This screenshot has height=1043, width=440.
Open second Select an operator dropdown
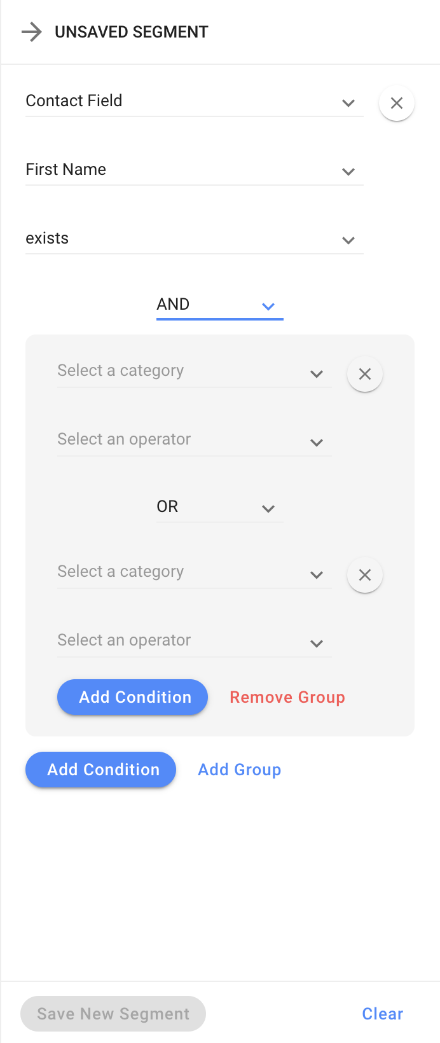[194, 641]
